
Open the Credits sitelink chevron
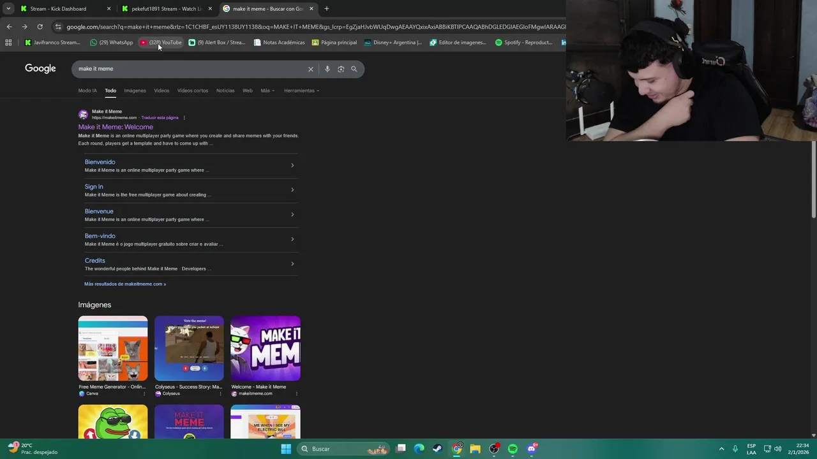click(x=292, y=264)
